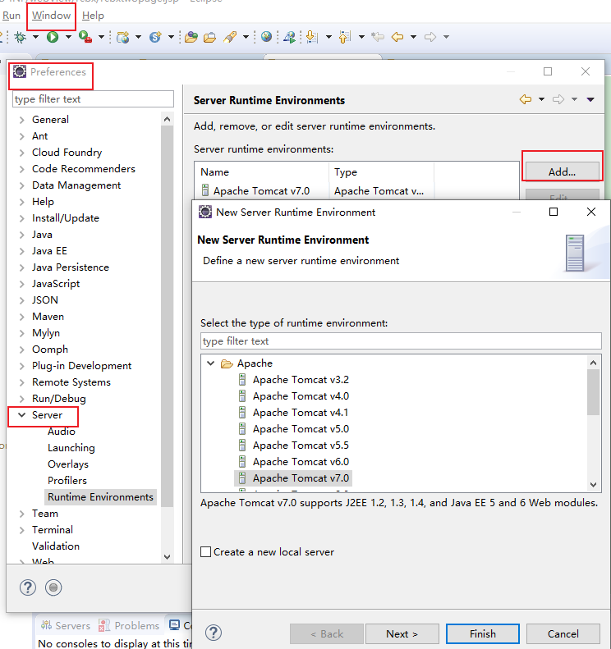Screen dimensions: 611x649
Task: Click the Help question icon in Preferences dialog
Action: tap(28, 587)
